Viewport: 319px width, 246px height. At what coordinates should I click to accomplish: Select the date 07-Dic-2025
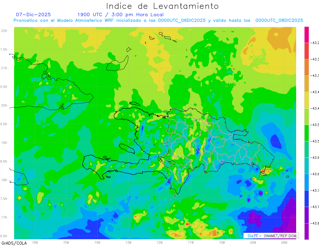(x=33, y=15)
